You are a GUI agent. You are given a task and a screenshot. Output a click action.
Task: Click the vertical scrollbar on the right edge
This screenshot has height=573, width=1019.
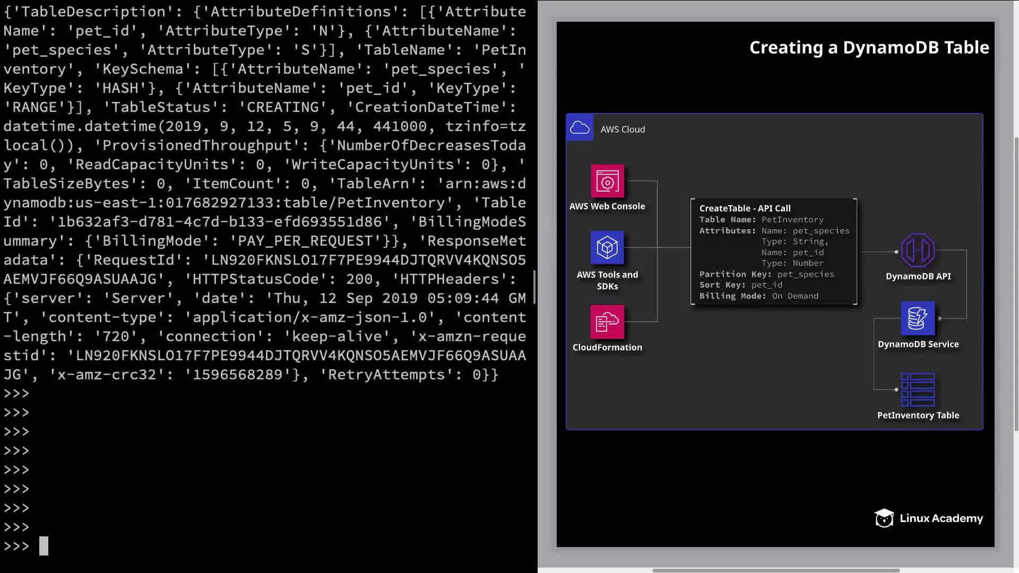tap(1016, 284)
